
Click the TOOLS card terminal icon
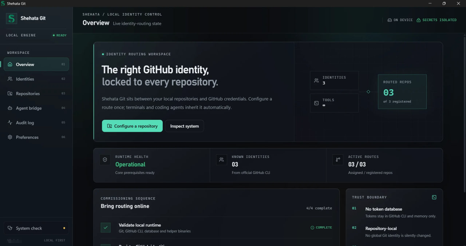point(316,103)
